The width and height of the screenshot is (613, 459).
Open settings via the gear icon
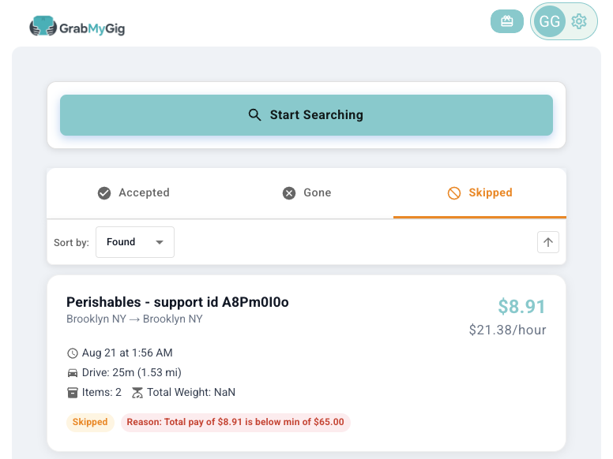[x=579, y=21]
